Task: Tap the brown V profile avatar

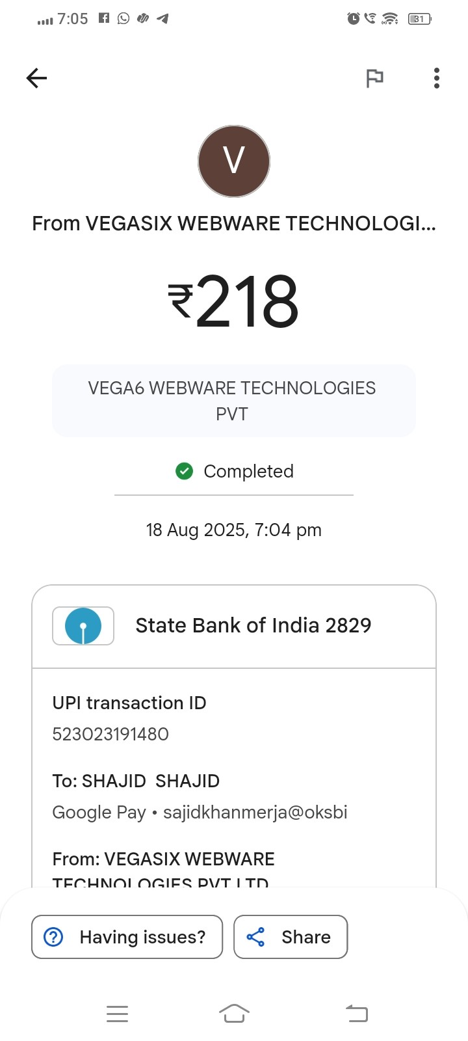Action: [234, 161]
